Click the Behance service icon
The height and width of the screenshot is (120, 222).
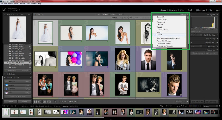[6, 85]
